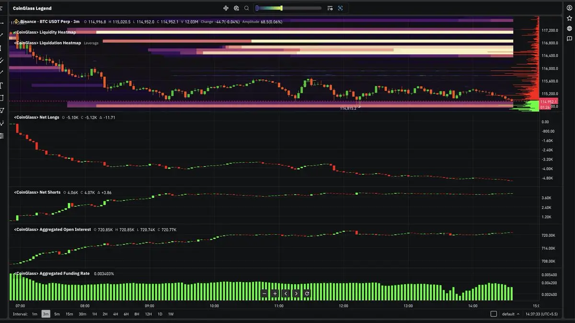This screenshot has height=323, width=575.
Task: Click the CoinGlass Liquidity Heatmap indicator label
Action: pyautogui.click(x=44, y=32)
